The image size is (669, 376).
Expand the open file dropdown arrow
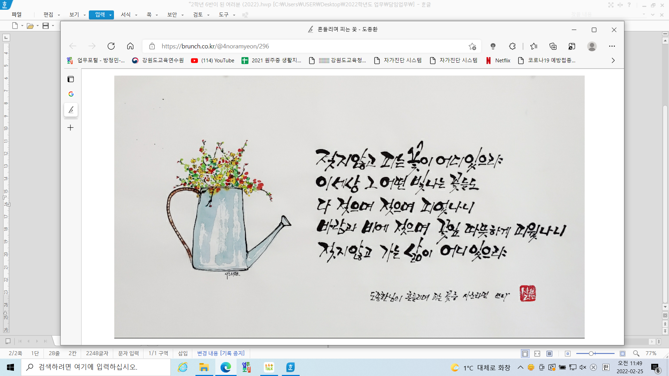click(x=38, y=25)
